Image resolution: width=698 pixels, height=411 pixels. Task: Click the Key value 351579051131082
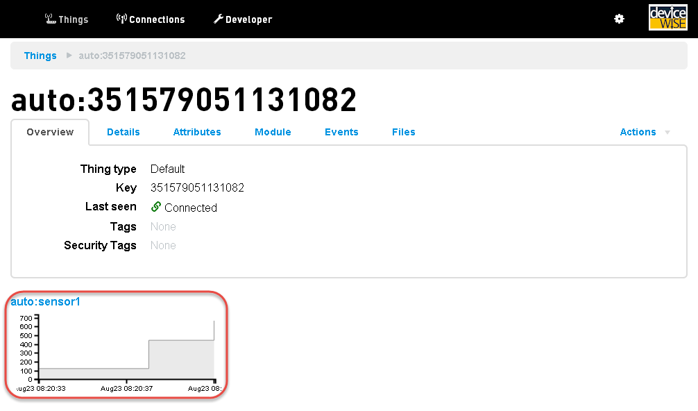tap(197, 187)
